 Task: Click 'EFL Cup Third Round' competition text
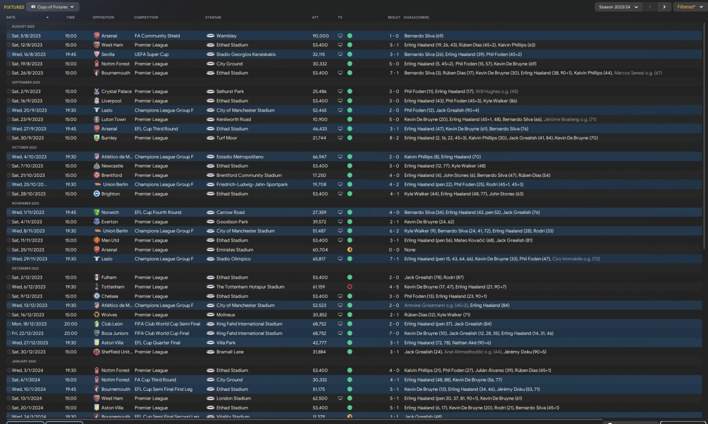tap(156, 129)
